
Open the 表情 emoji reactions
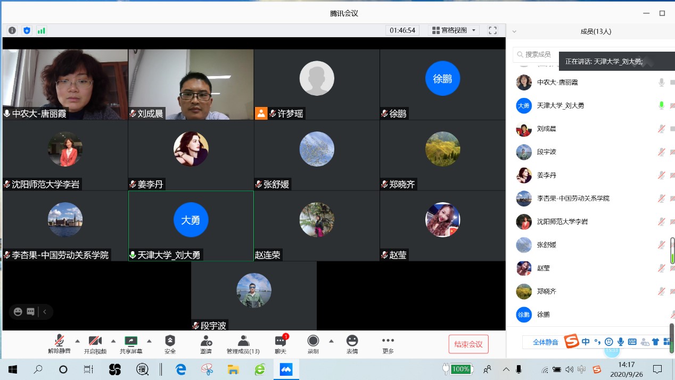(352, 344)
